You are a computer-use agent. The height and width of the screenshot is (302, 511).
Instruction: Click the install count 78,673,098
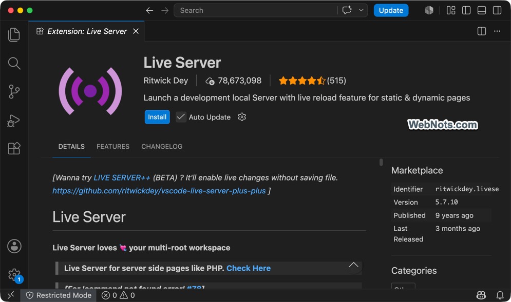pyautogui.click(x=233, y=80)
